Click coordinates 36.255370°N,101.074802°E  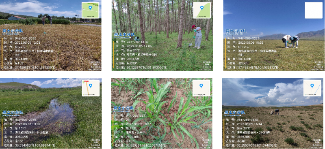pyautogui.click(x=257, y=145)
